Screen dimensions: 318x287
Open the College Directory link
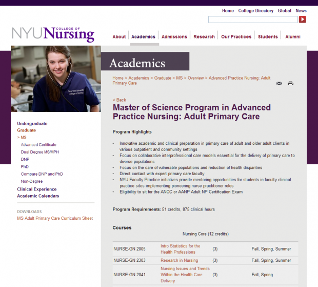click(x=256, y=11)
